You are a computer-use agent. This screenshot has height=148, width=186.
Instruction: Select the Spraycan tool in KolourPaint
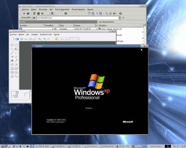pyautogui.click(x=16, y=65)
